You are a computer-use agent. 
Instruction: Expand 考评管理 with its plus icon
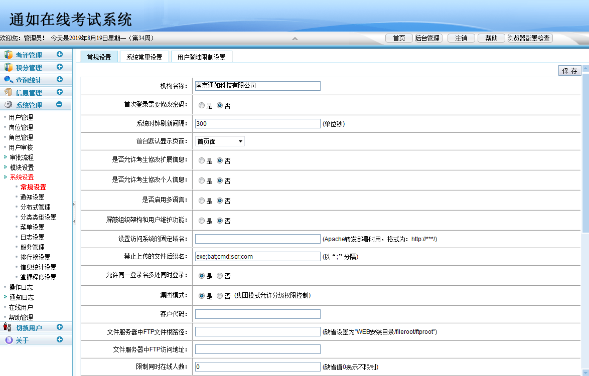(59, 55)
